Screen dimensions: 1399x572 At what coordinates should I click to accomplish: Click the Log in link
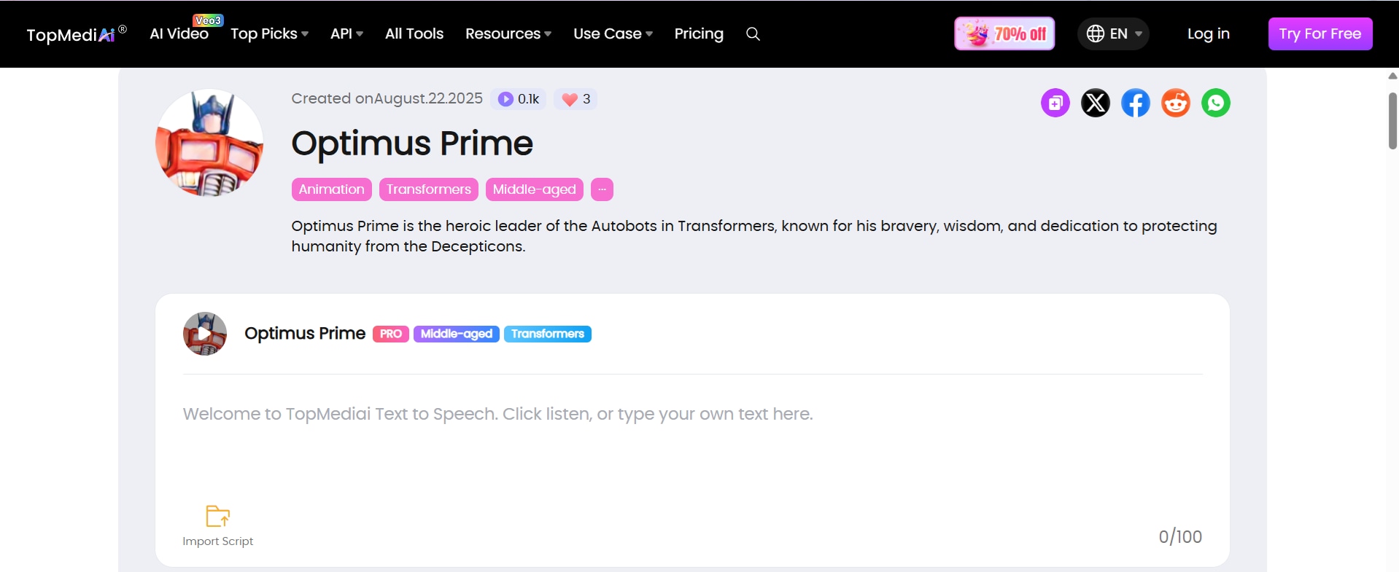(1208, 34)
